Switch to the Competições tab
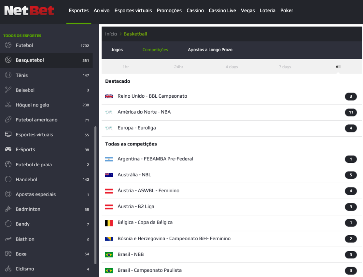363x277 pixels. click(155, 50)
